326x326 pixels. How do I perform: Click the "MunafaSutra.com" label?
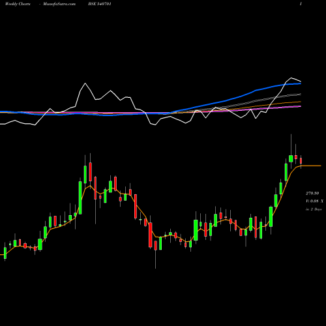[x=59, y=4]
